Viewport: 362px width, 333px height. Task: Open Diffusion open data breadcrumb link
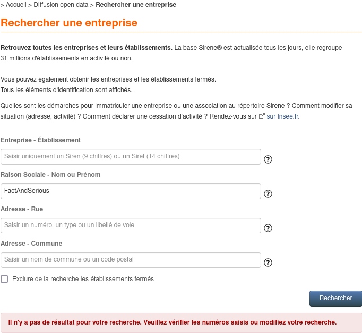click(61, 5)
